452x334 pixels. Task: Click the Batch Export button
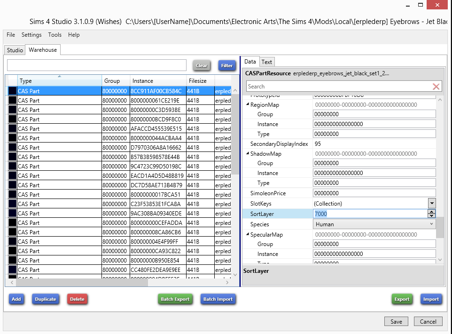(x=175, y=299)
